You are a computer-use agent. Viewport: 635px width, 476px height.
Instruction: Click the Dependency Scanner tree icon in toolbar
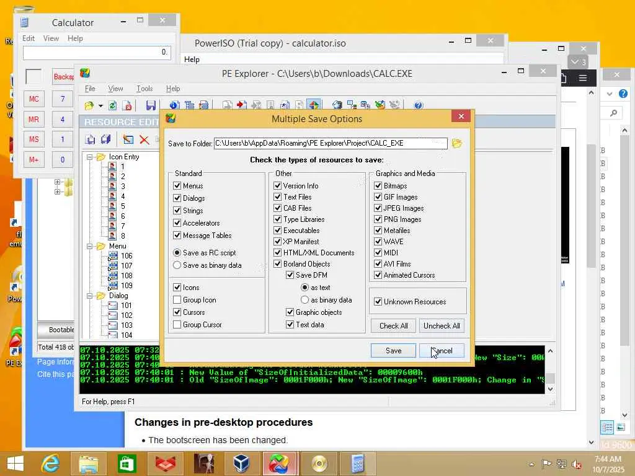point(352,105)
